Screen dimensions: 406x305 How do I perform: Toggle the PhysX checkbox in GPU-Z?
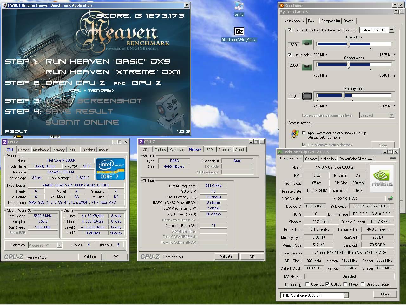(x=345, y=284)
